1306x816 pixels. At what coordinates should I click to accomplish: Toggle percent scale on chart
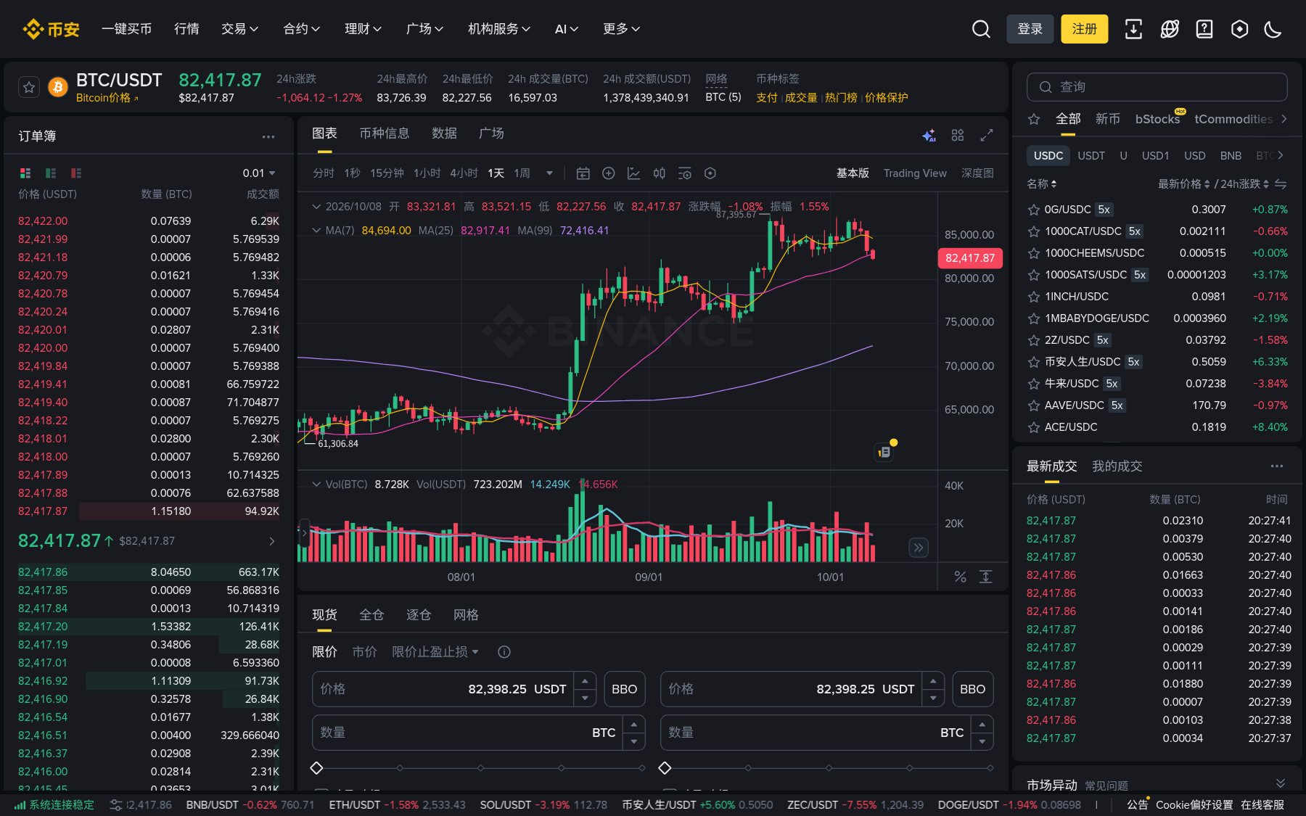(x=960, y=577)
